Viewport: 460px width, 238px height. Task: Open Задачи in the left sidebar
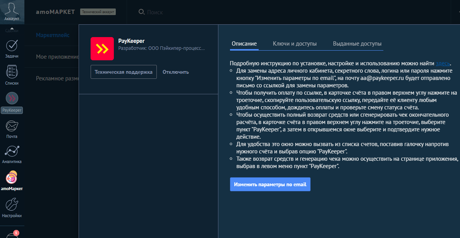pos(12,46)
